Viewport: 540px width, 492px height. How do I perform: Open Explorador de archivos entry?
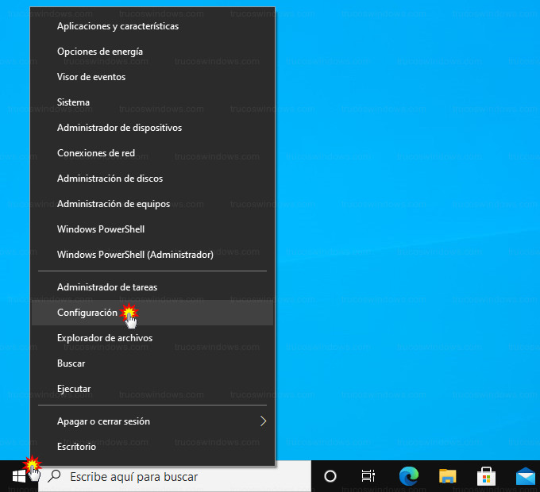[152, 338]
